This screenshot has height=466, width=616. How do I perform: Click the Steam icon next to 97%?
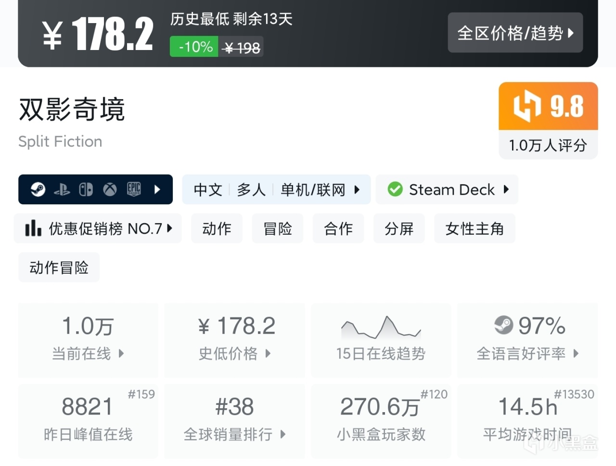click(504, 325)
